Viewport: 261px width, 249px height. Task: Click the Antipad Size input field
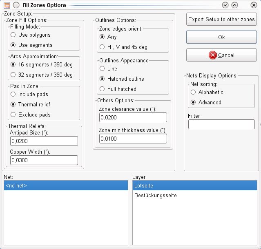44,141
